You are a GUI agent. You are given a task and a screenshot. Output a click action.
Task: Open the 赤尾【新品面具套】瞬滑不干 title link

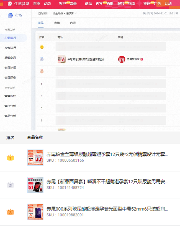[107, 182]
